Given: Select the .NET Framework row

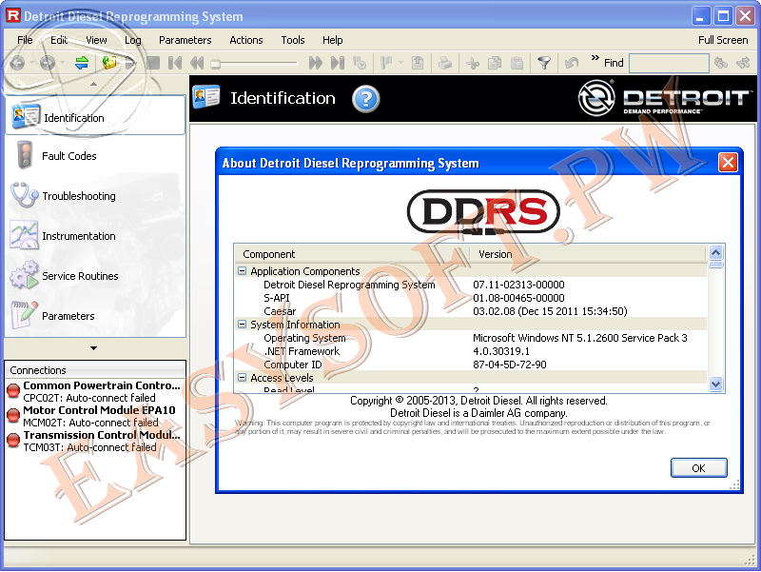Looking at the screenshot, I should [471, 351].
